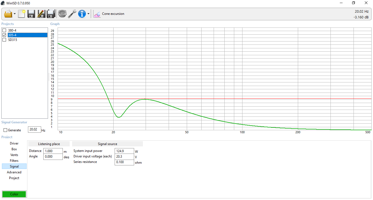Expand the open-file dropdown arrow
373x200 pixels.
14,14
